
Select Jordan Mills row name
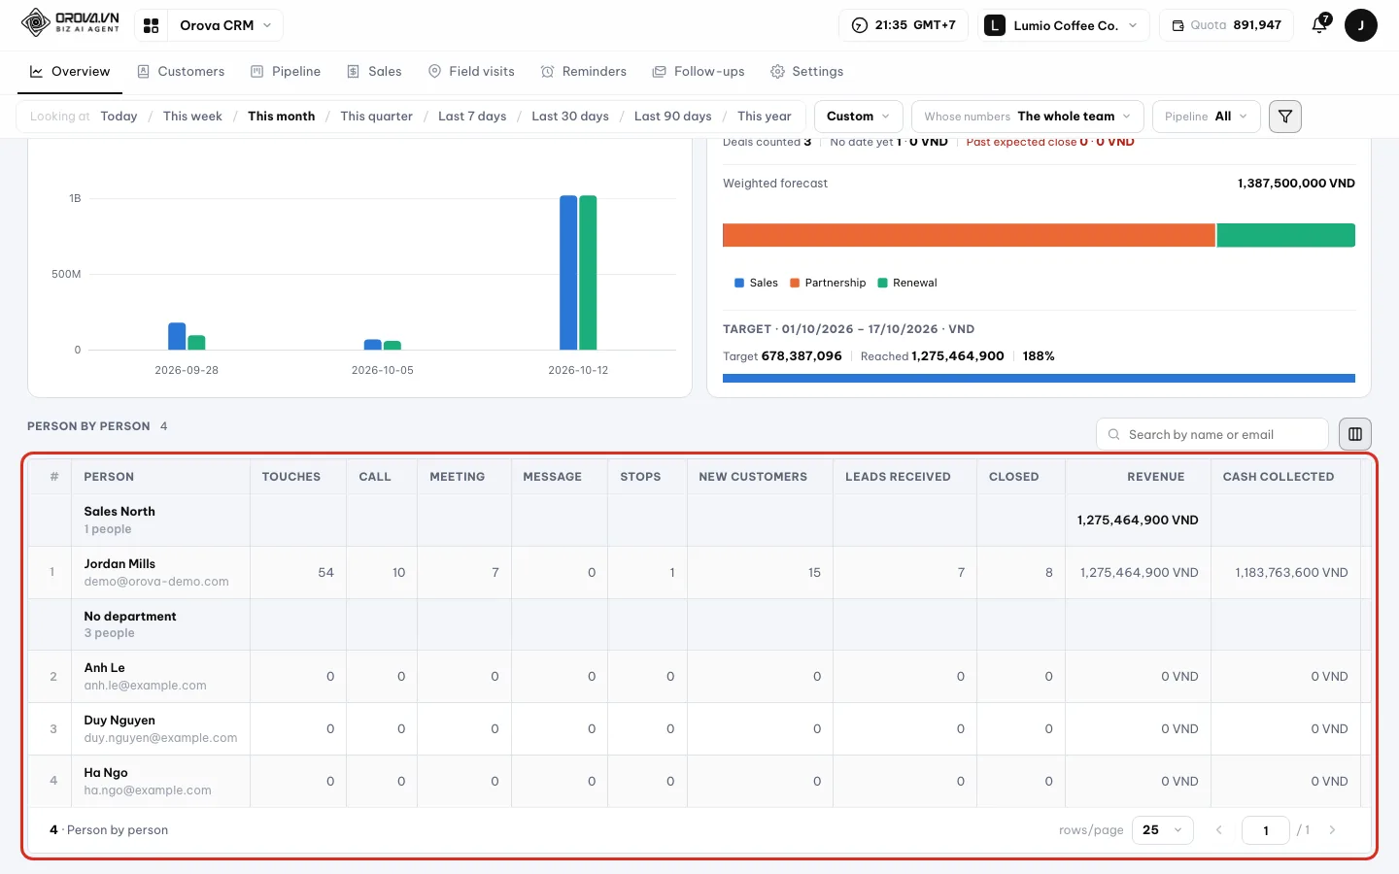(119, 564)
